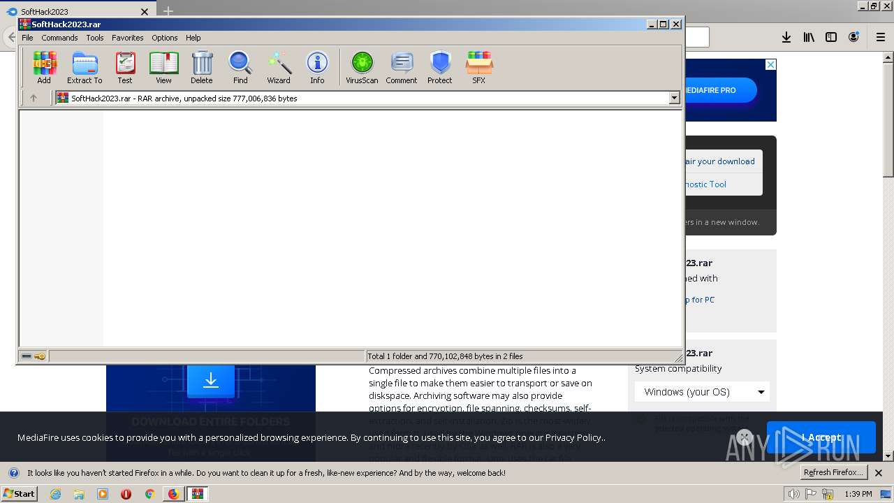894x503 pixels.
Task: Click the key password icon in status bar
Action: coord(40,356)
